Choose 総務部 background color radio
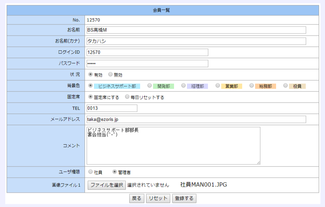 coord(252,86)
